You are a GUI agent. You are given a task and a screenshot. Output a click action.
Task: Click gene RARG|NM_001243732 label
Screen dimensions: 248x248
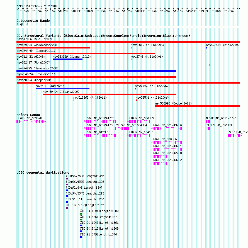[x=167, y=160]
